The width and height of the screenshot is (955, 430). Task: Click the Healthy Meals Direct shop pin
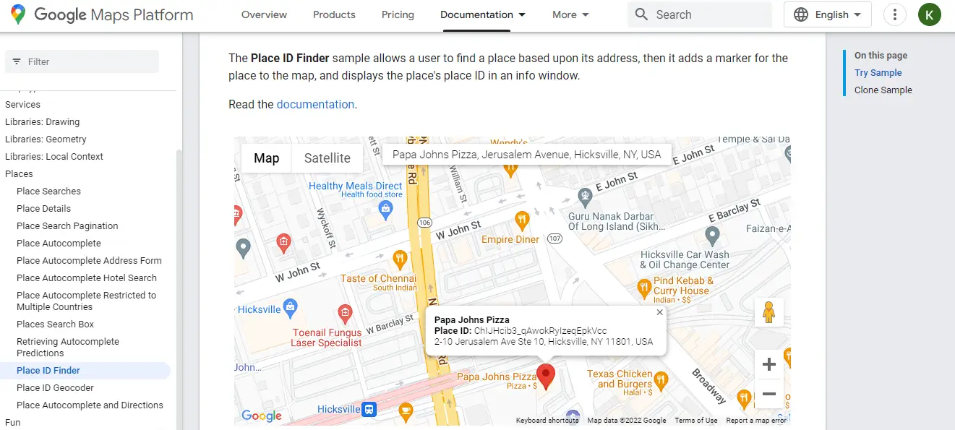[386, 210]
